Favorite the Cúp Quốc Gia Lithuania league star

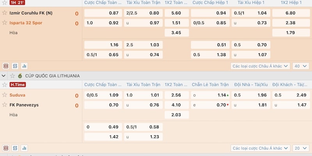coord(12,76)
